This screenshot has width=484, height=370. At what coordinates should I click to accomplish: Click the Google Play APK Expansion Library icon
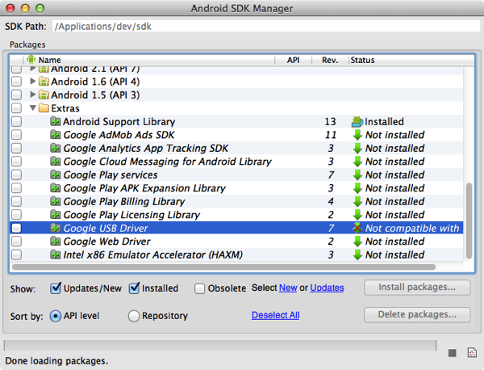(55, 188)
